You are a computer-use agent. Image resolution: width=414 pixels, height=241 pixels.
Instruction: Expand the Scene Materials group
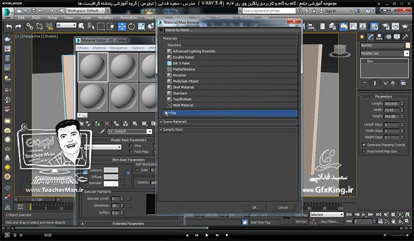228,122
